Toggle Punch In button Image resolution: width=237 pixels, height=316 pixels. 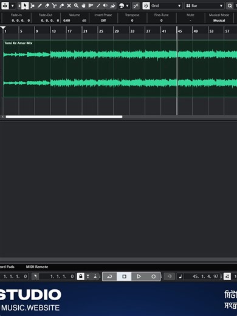pyautogui.click(x=88, y=276)
